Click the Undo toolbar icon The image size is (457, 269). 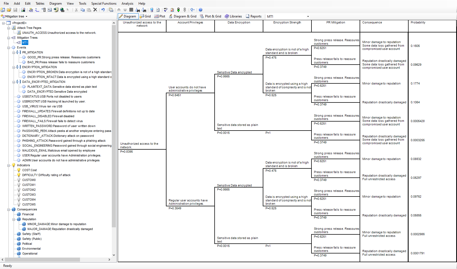103,10
